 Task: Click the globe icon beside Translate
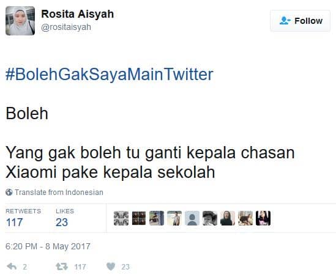click(x=9, y=192)
